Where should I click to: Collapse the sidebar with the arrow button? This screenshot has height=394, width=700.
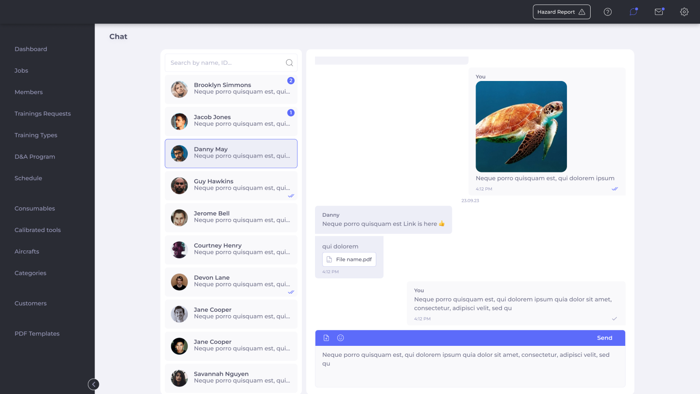point(94,384)
